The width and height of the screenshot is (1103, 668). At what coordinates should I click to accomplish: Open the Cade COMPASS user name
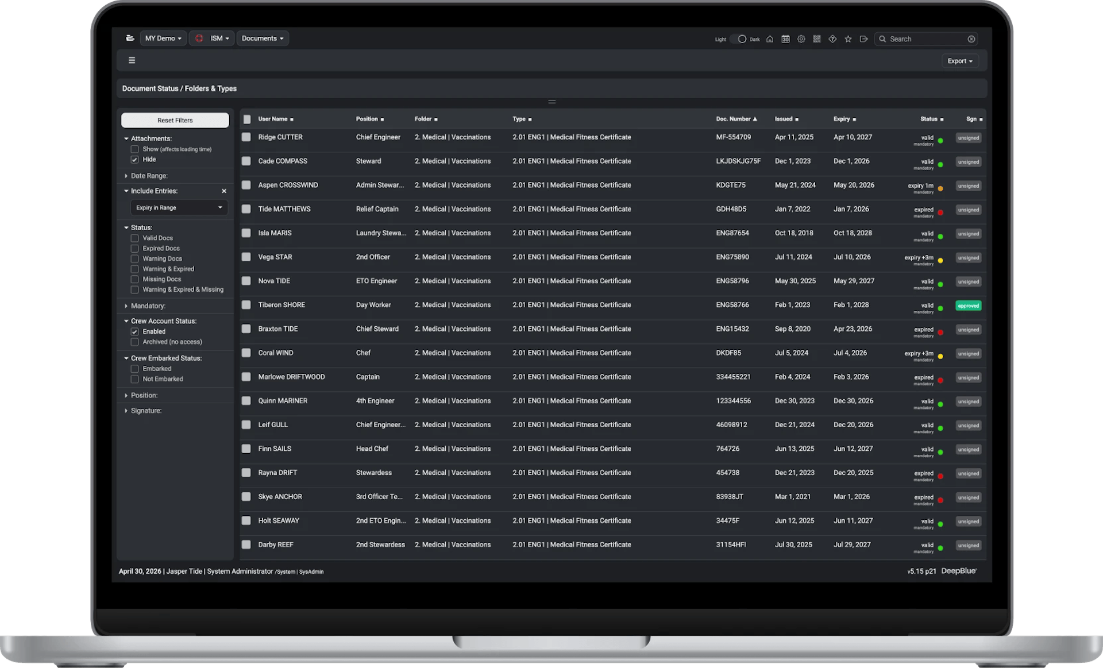(x=283, y=161)
